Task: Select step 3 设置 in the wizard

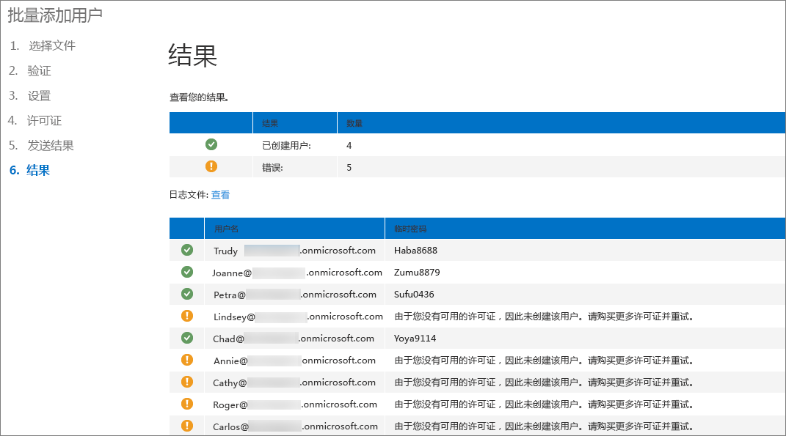Action: [39, 95]
